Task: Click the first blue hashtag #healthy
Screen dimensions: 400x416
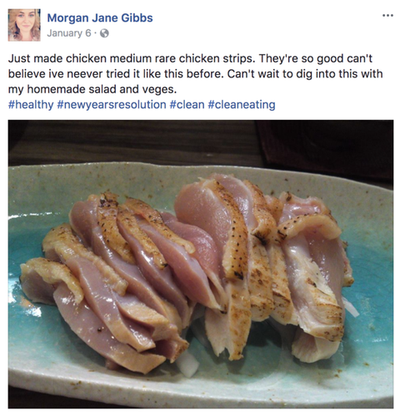Action: point(31,105)
